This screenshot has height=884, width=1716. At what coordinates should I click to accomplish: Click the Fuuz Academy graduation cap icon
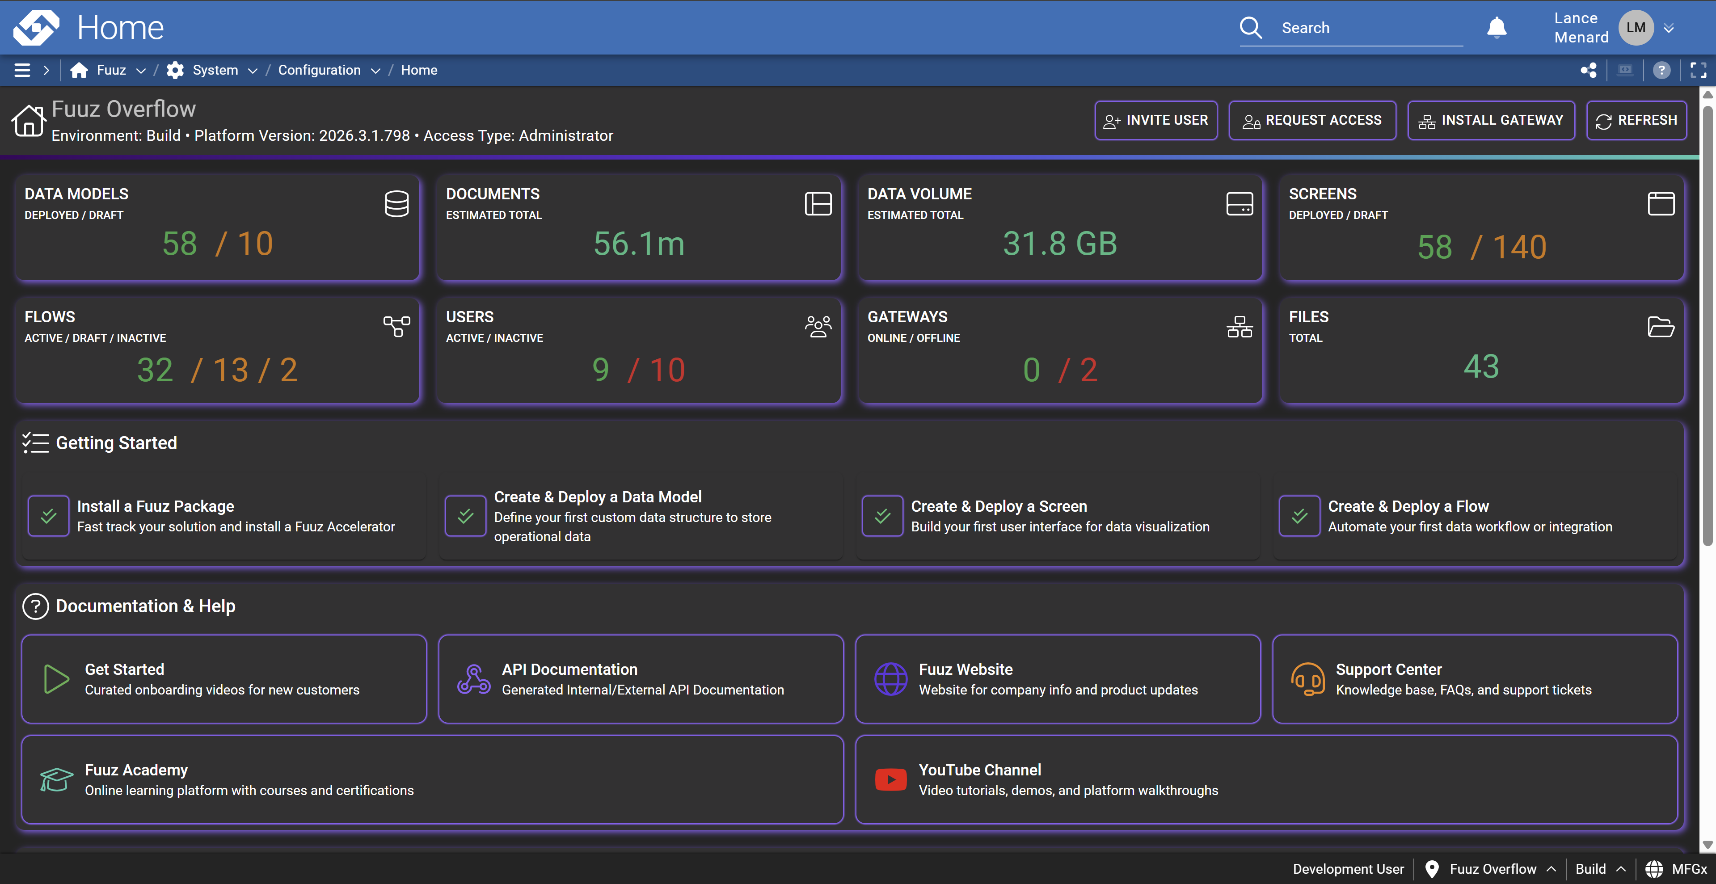point(56,779)
